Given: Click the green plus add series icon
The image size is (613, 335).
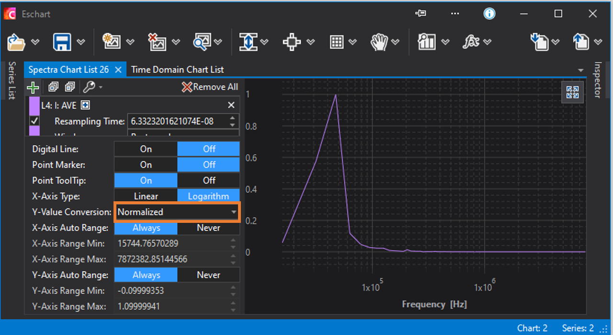Looking at the screenshot, I should click(x=32, y=87).
